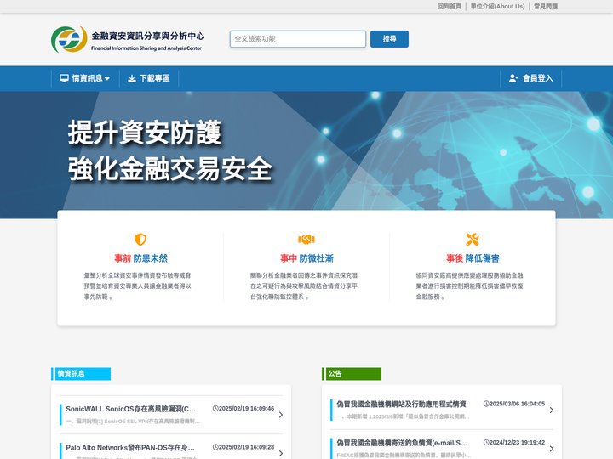Click the orange shield icon above 事前
Screen dimensions: 613x459
(140, 239)
